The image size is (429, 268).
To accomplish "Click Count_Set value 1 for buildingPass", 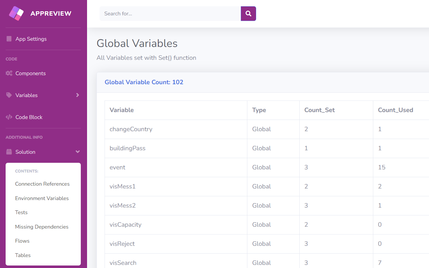I will pos(306,148).
